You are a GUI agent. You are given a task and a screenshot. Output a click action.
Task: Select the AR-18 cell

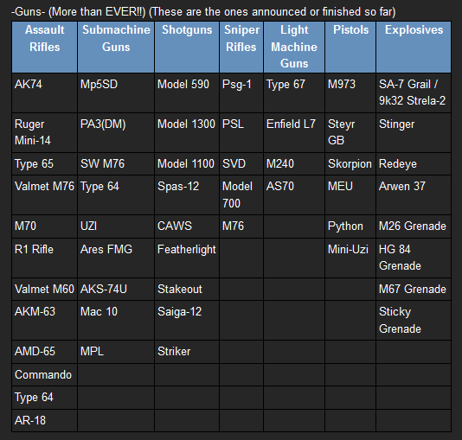[x=44, y=420]
